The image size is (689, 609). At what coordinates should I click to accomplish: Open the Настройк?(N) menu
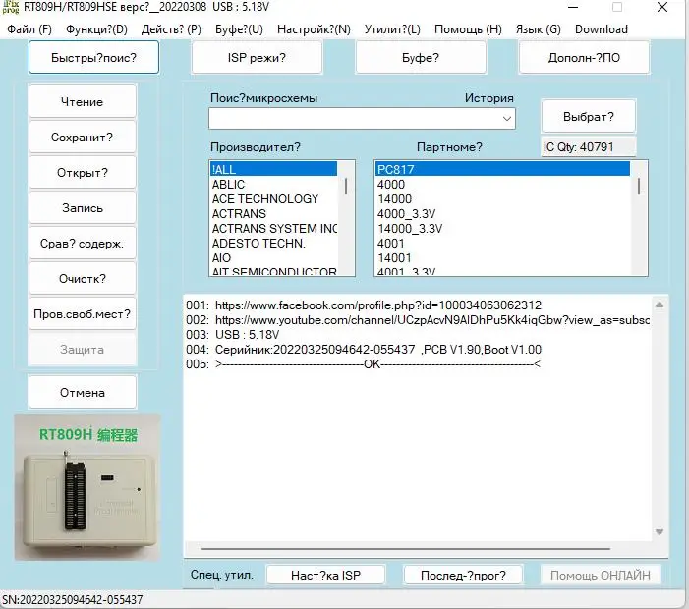314,29
